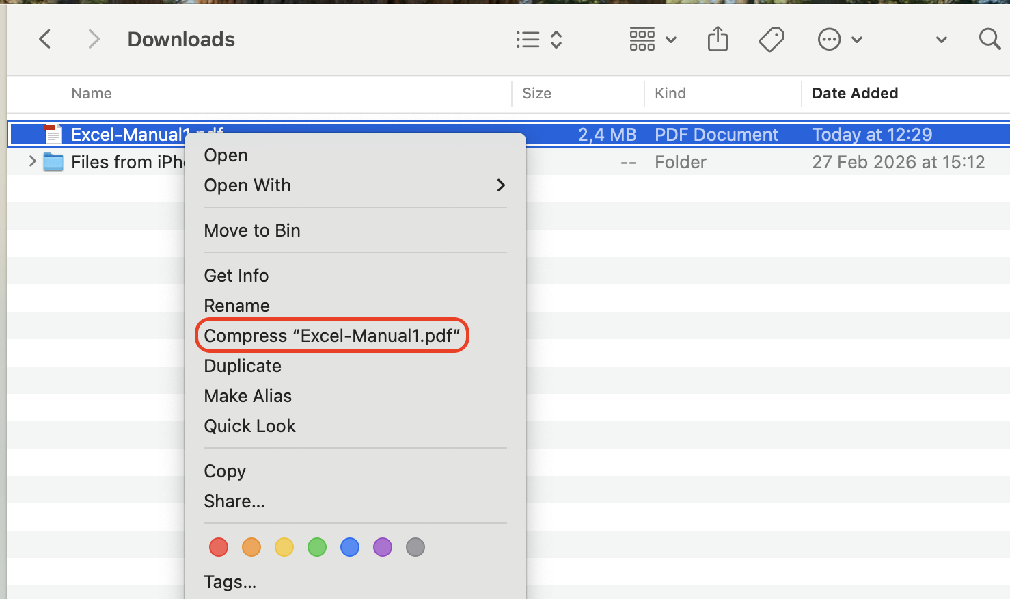Sort by the Size column header
This screenshot has height=599, width=1010.
(536, 93)
